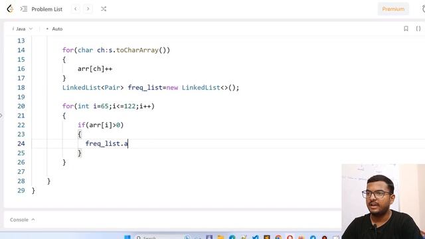Pick a random problem with shuffle icon
The image size is (425, 239).
click(104, 9)
